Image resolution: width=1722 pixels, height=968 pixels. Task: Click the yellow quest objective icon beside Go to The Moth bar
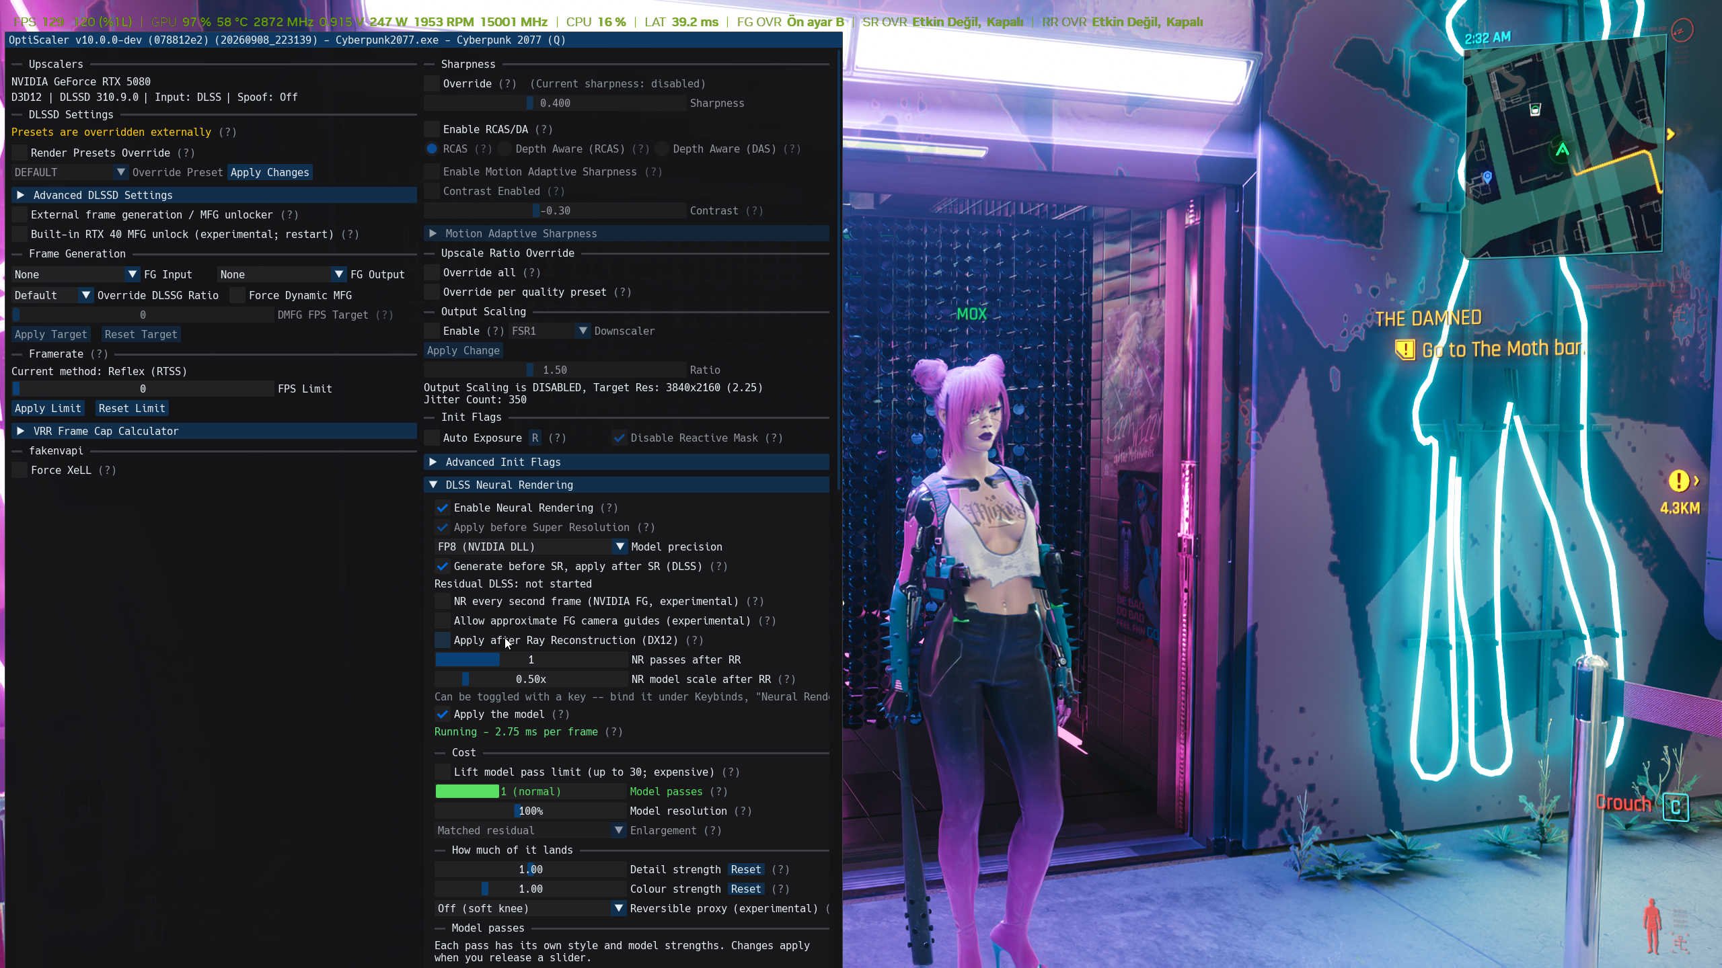(x=1405, y=350)
